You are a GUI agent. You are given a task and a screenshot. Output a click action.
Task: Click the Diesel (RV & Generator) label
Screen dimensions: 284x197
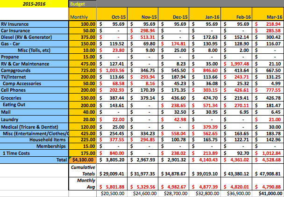pyautogui.click(x=34, y=37)
